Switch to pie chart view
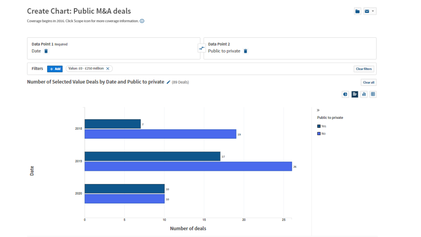The image size is (421, 237). coord(346,94)
